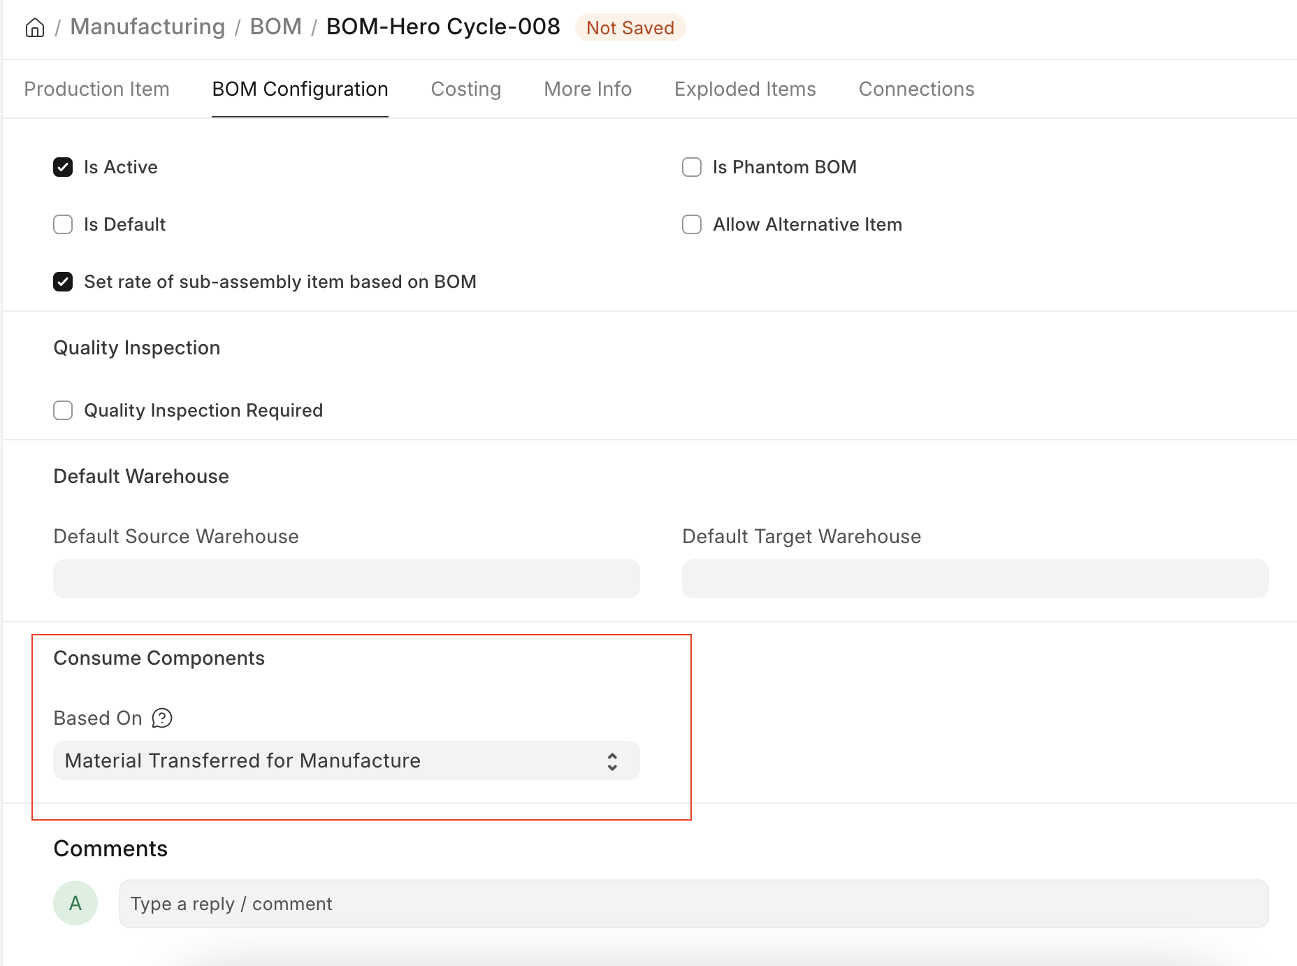This screenshot has height=966, width=1297.
Task: Click the home icon in breadcrumb
Action: (x=35, y=27)
